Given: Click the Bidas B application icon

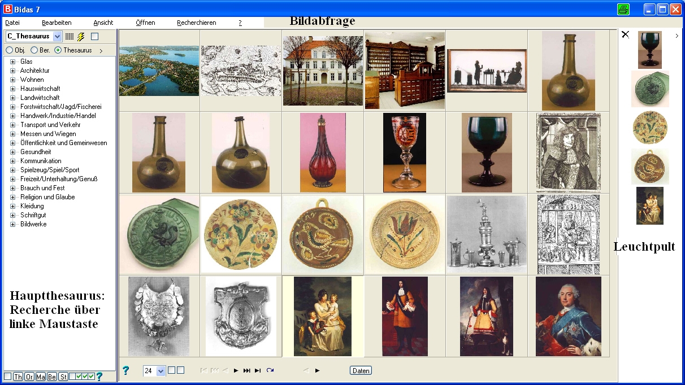Looking at the screenshot, I should 8,9.
